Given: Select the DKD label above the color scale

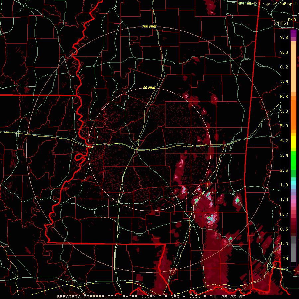Looking at the screenshot, I should coord(292,20).
